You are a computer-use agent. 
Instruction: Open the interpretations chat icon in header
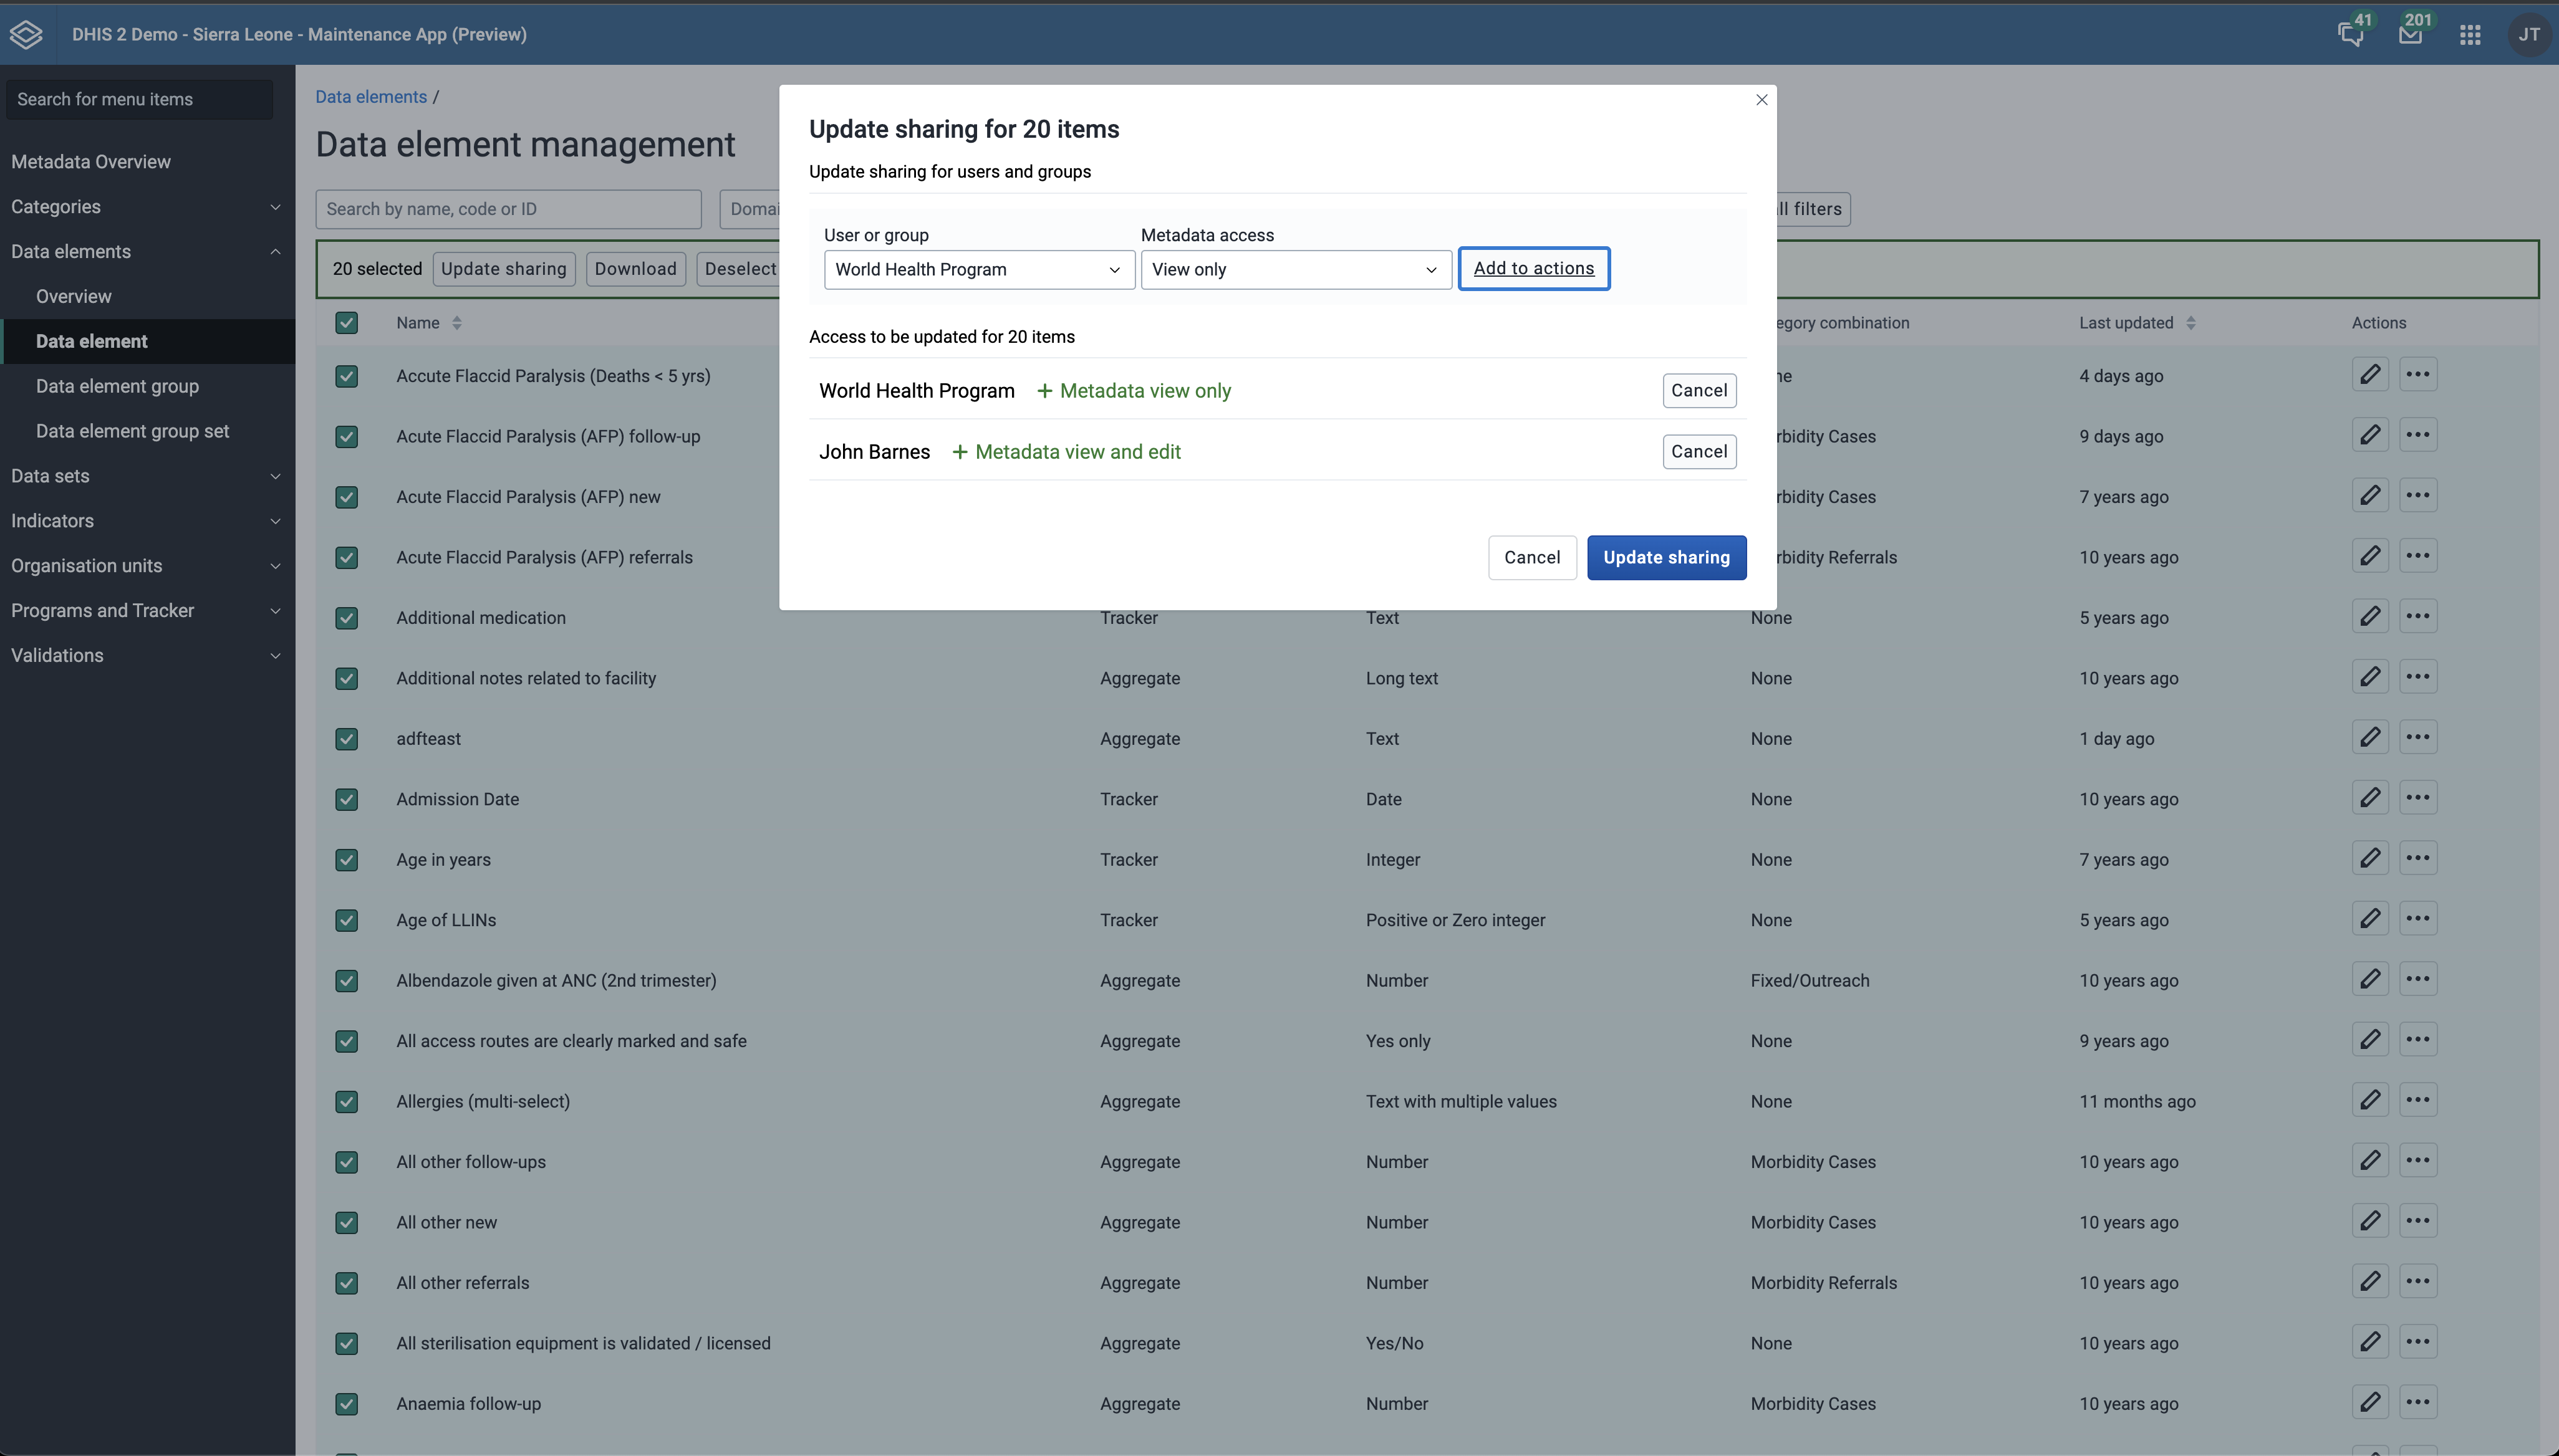(x=2350, y=35)
